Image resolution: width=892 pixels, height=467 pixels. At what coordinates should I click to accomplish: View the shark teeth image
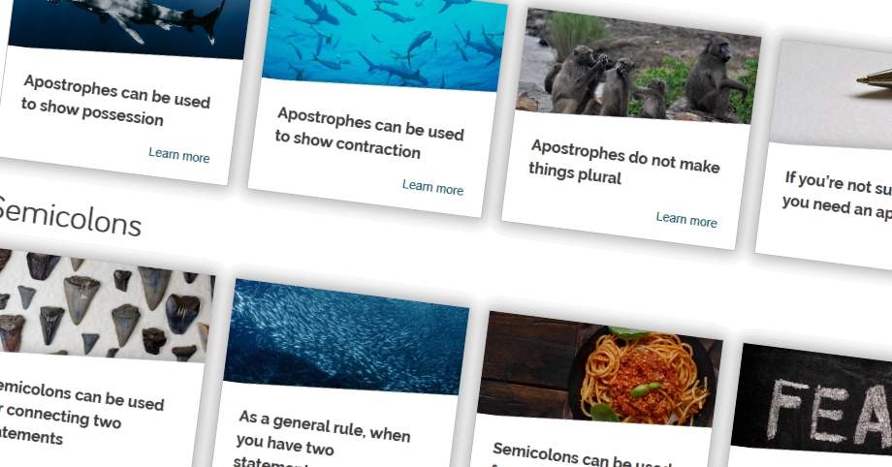tap(104, 306)
